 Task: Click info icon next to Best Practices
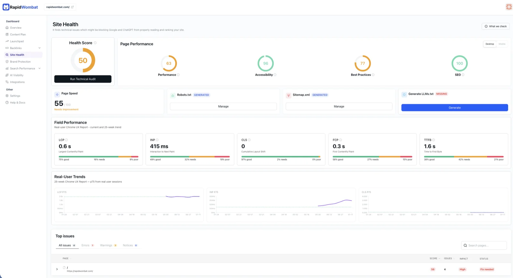373,75
